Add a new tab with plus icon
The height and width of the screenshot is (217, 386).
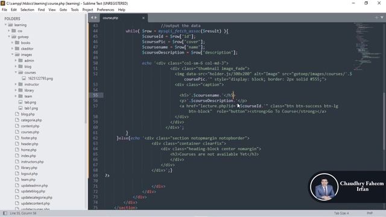376,17
